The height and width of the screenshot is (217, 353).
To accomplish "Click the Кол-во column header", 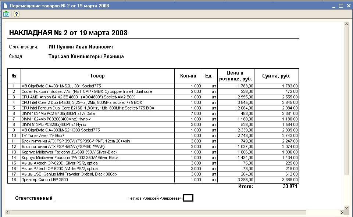I will coord(188,76).
